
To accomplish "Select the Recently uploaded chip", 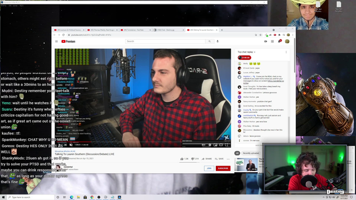I will (251, 153).
